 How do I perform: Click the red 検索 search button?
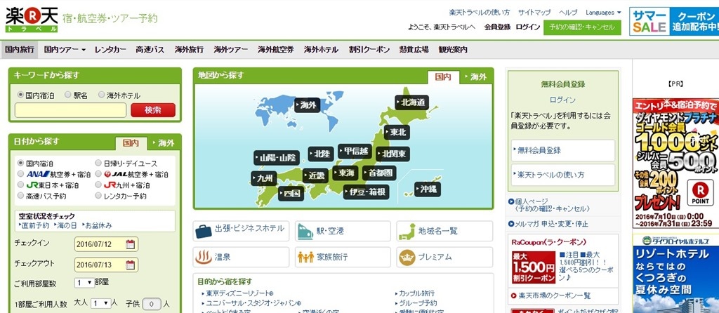pos(153,110)
